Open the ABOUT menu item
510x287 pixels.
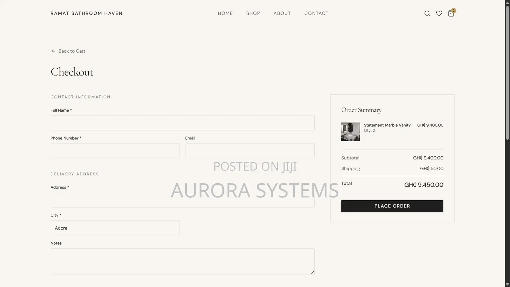(282, 13)
